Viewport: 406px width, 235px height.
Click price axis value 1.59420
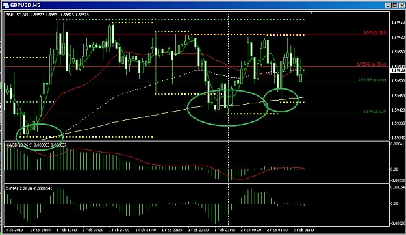[398, 110]
